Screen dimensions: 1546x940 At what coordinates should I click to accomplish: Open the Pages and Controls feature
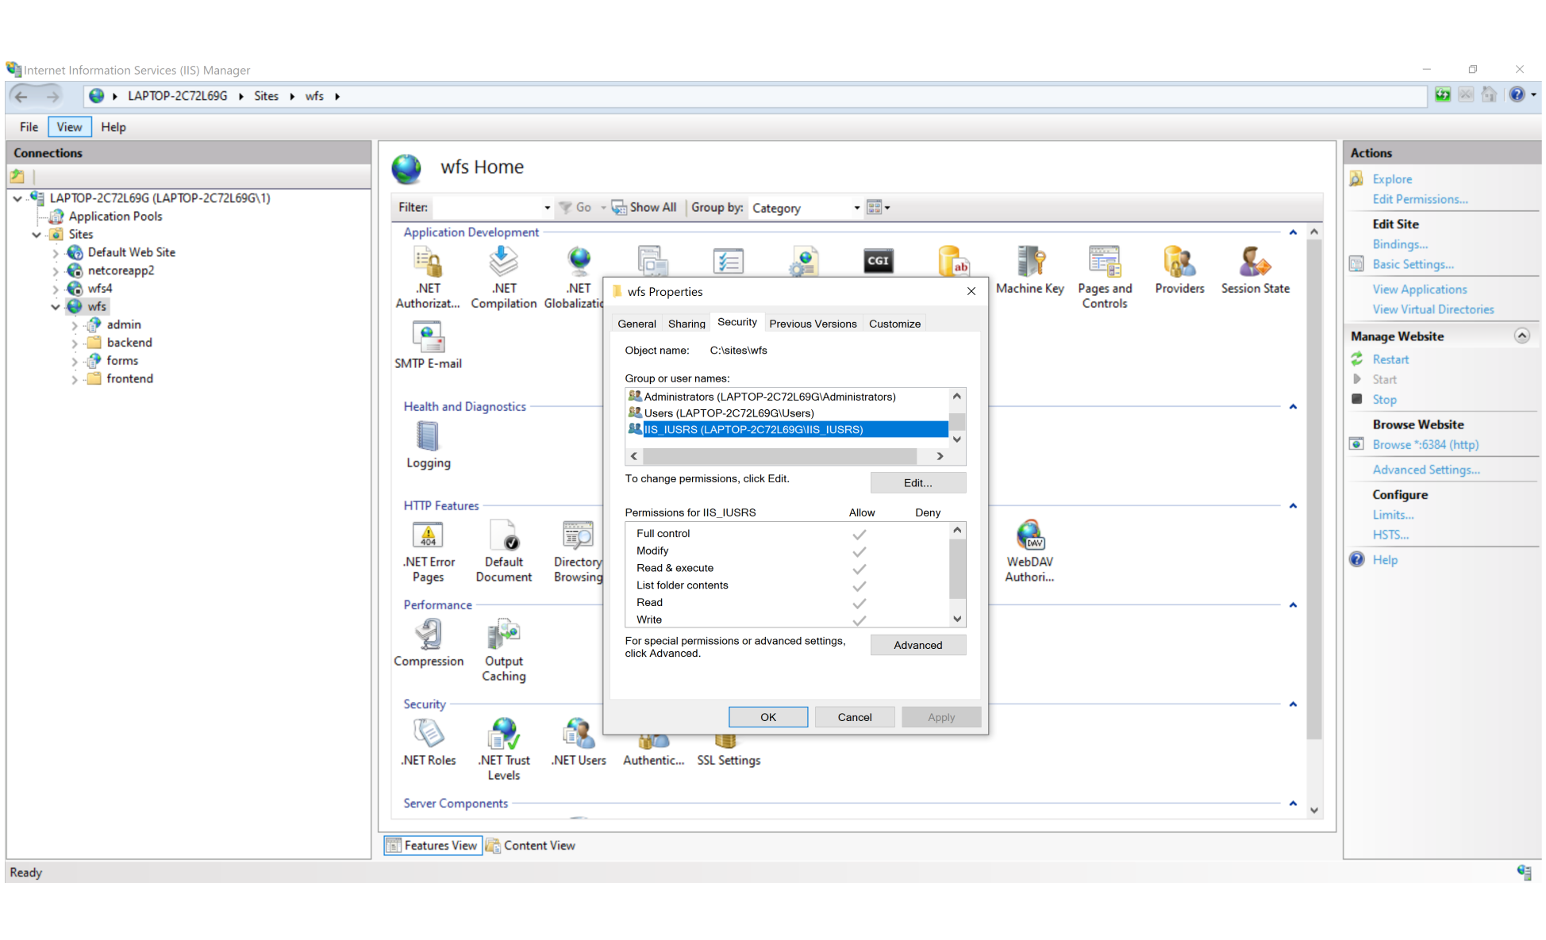pos(1104,277)
